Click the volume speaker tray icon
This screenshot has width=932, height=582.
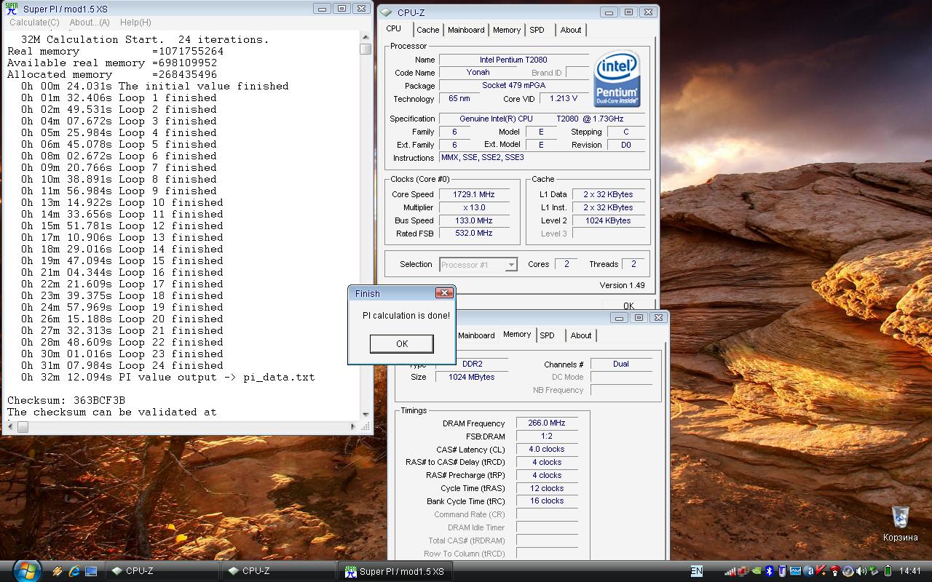861,571
